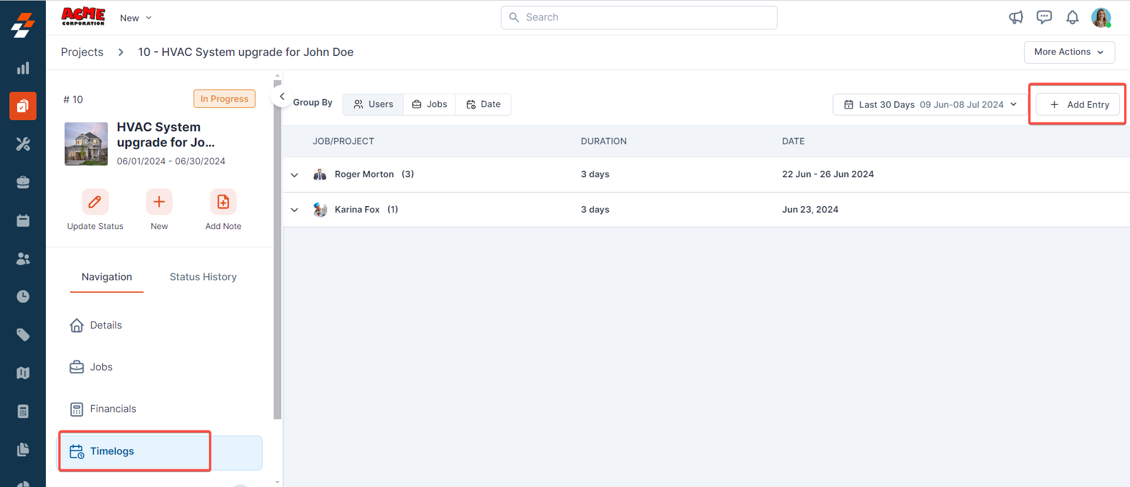Open the calendar icon in sidebar

(x=23, y=220)
